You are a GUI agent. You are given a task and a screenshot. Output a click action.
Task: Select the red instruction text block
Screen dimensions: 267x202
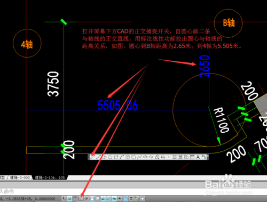point(162,39)
